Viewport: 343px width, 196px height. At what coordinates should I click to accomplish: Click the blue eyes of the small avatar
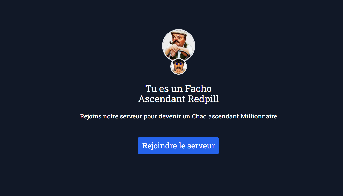click(179, 64)
